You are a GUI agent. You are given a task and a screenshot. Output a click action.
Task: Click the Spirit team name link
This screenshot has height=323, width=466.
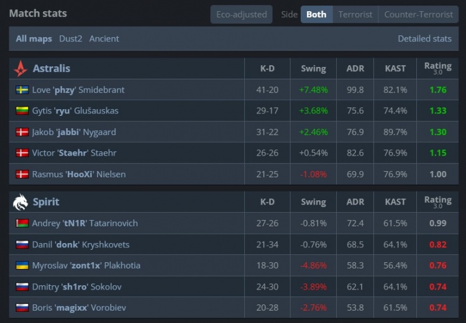46,201
